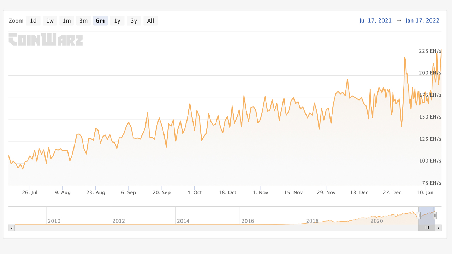This screenshot has height=254, width=452.
Task: Click the 2012 navigator year label
Action: 119,221
